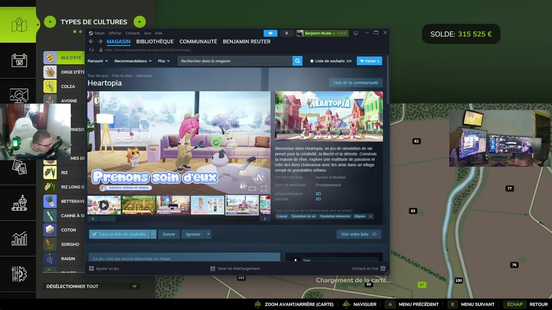Screen dimensions: 552x310
Task: Click the Steam page vertical scrollbar
Action: click(x=388, y=80)
